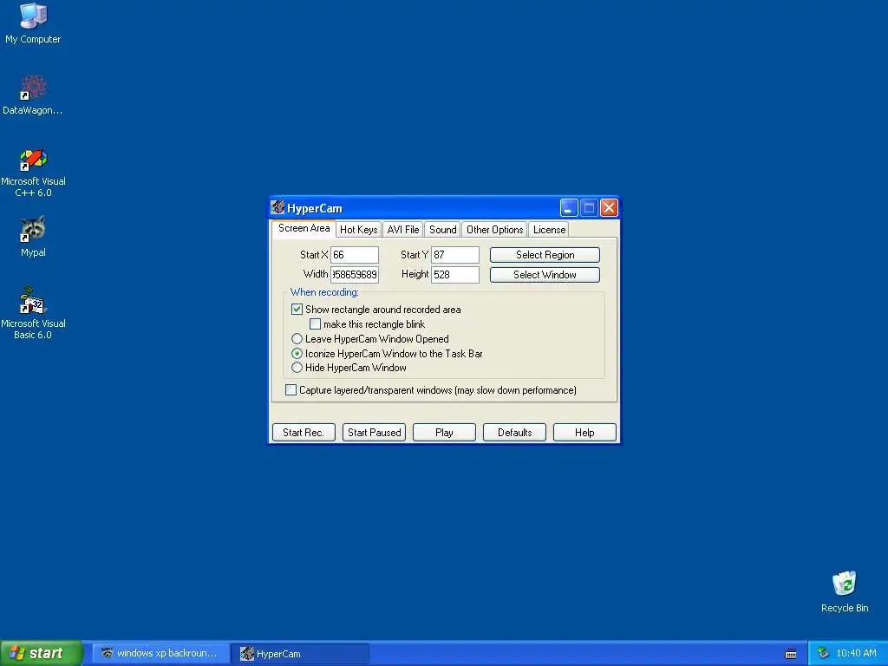The width and height of the screenshot is (888, 666).
Task: Switch to windows xp backroun... taskbar item
Action: click(x=160, y=653)
